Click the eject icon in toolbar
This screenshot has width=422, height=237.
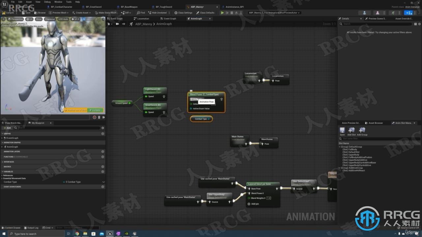237,13
